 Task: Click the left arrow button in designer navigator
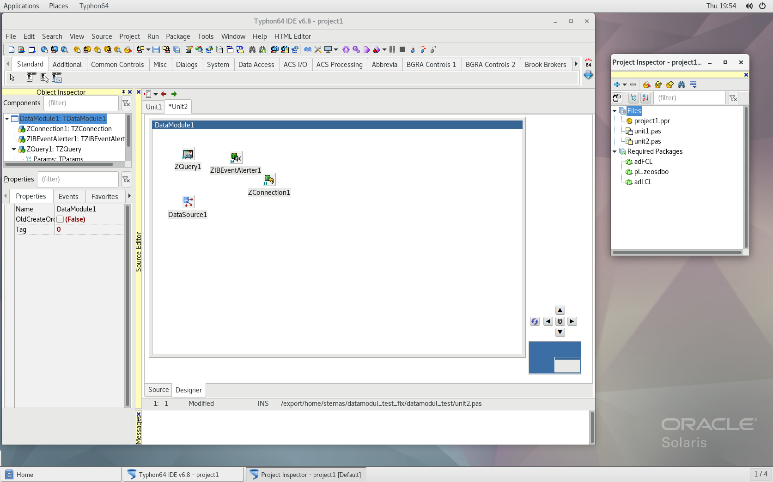click(x=548, y=321)
